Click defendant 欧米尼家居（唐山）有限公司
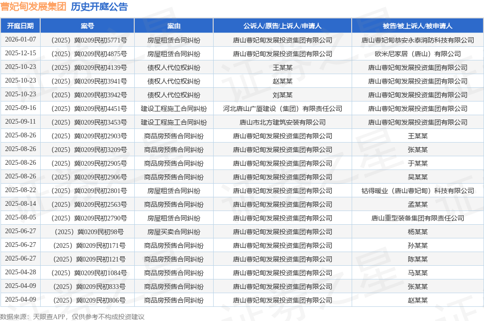Viewport: 484px width, 321px height. pyautogui.click(x=417, y=54)
